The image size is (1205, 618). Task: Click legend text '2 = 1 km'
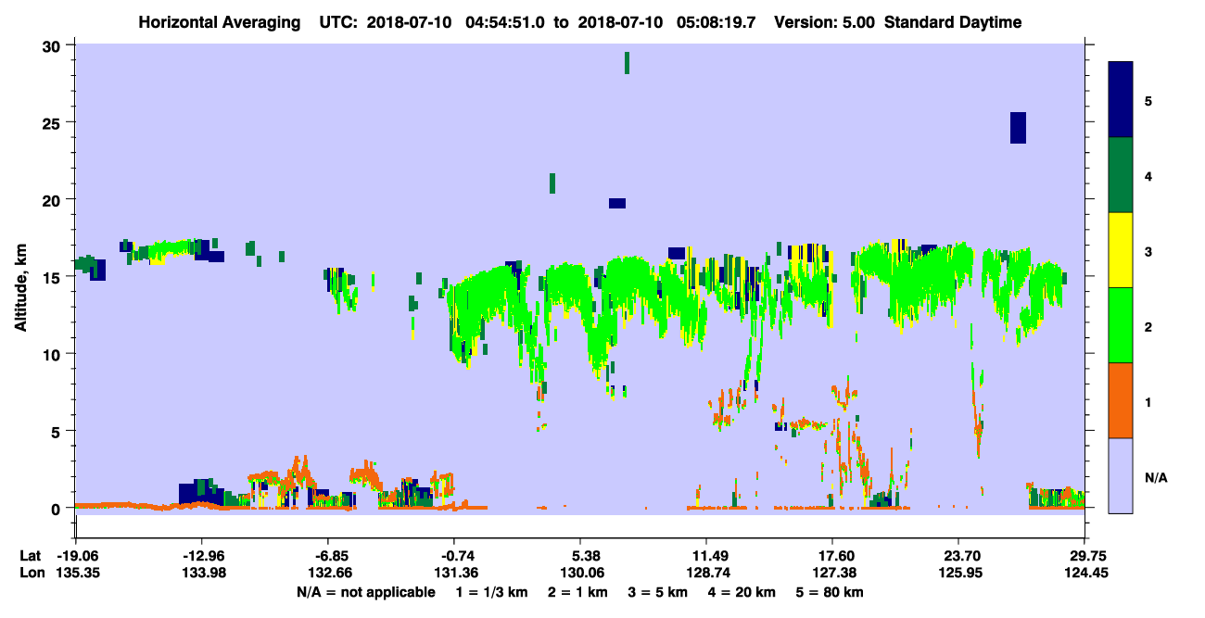577,592
